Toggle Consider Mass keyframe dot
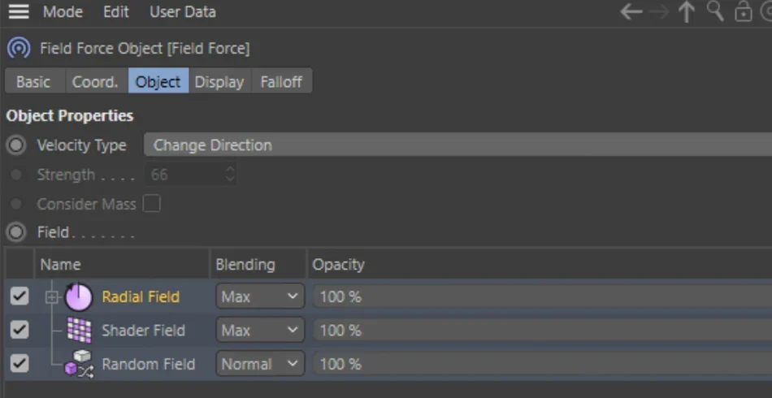This screenshot has width=772, height=398. click(15, 204)
